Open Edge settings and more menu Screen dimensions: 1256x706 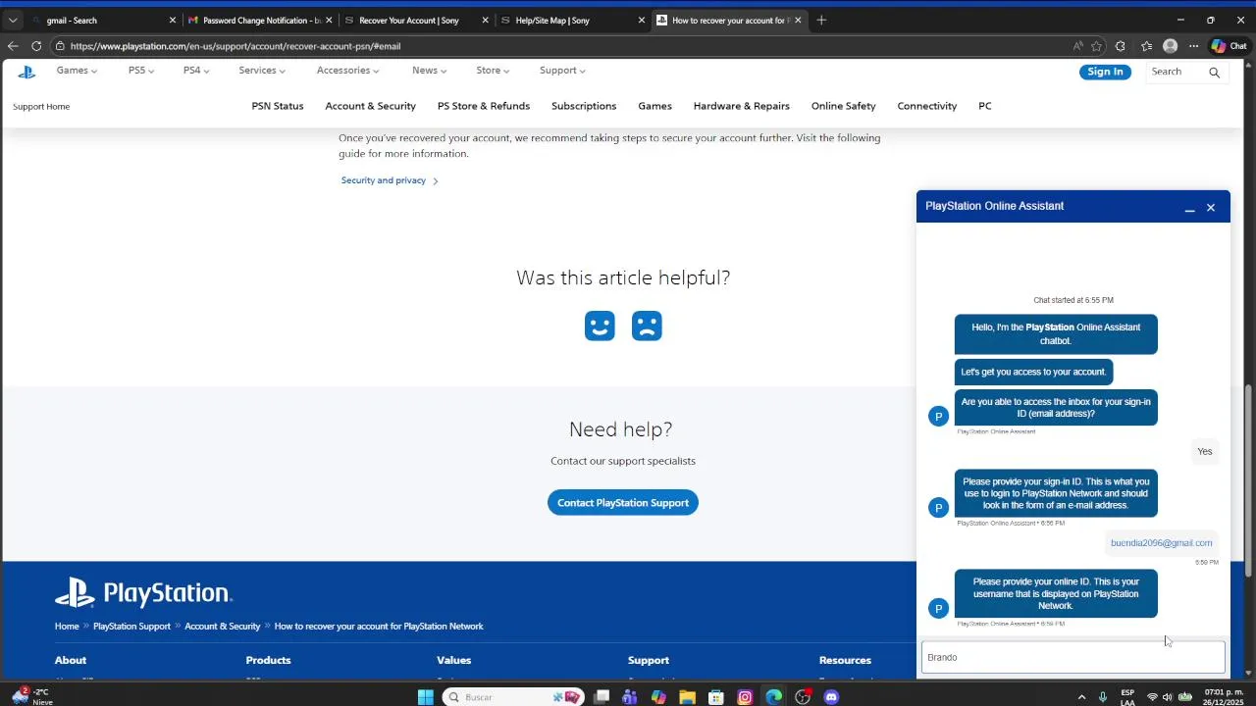(x=1194, y=46)
